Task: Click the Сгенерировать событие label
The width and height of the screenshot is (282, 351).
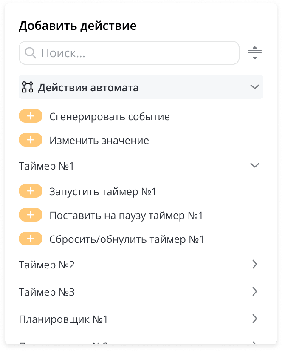Action: 110,117
